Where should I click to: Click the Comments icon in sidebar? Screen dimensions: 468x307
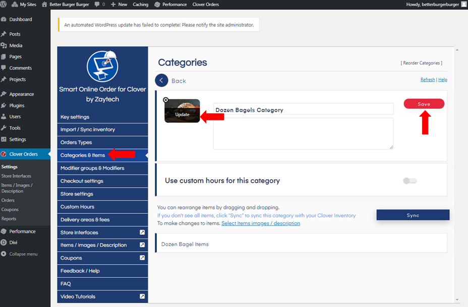click(4, 68)
